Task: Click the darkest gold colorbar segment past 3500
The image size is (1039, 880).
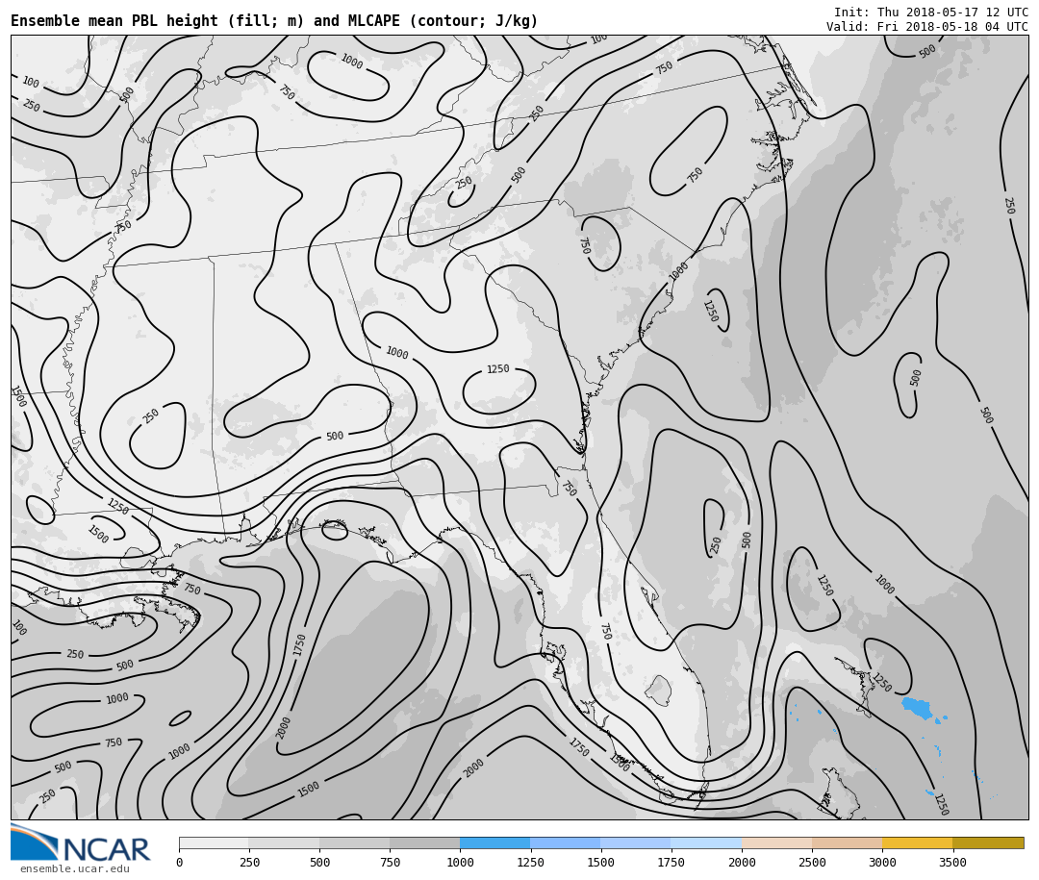Action: 988,842
